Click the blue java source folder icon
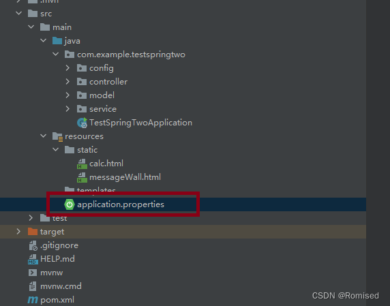Screen dimensions: 390x306 click(x=57, y=41)
